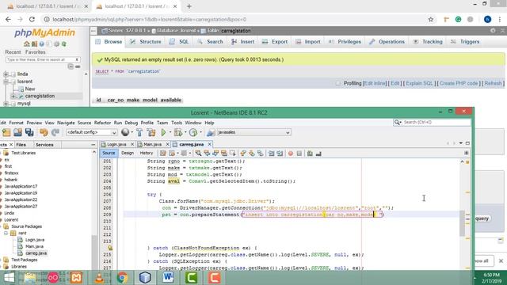Click NetBeans Clean and Build icon
This screenshot has width=507, height=285.
click(151, 132)
